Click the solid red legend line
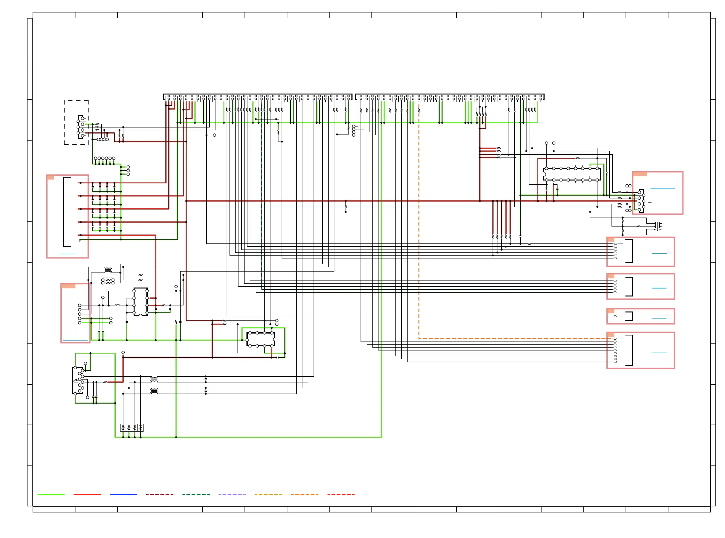This screenshot has width=725, height=538. pyautogui.click(x=87, y=494)
